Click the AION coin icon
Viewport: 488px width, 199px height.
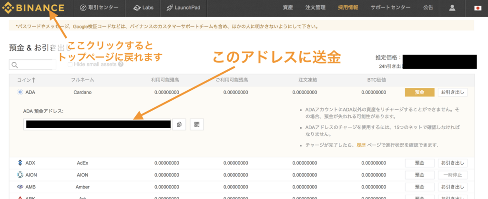pyautogui.click(x=20, y=175)
